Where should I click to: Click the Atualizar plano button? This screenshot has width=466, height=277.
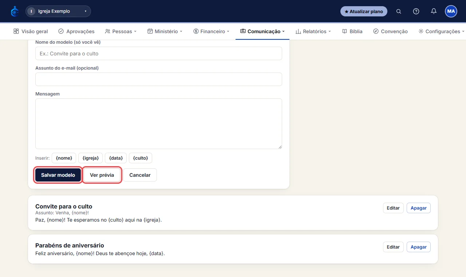[x=364, y=11]
